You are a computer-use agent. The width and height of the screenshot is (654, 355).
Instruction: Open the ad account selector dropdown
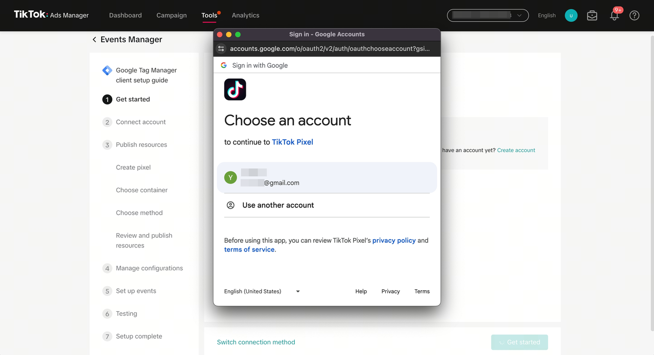pos(487,15)
